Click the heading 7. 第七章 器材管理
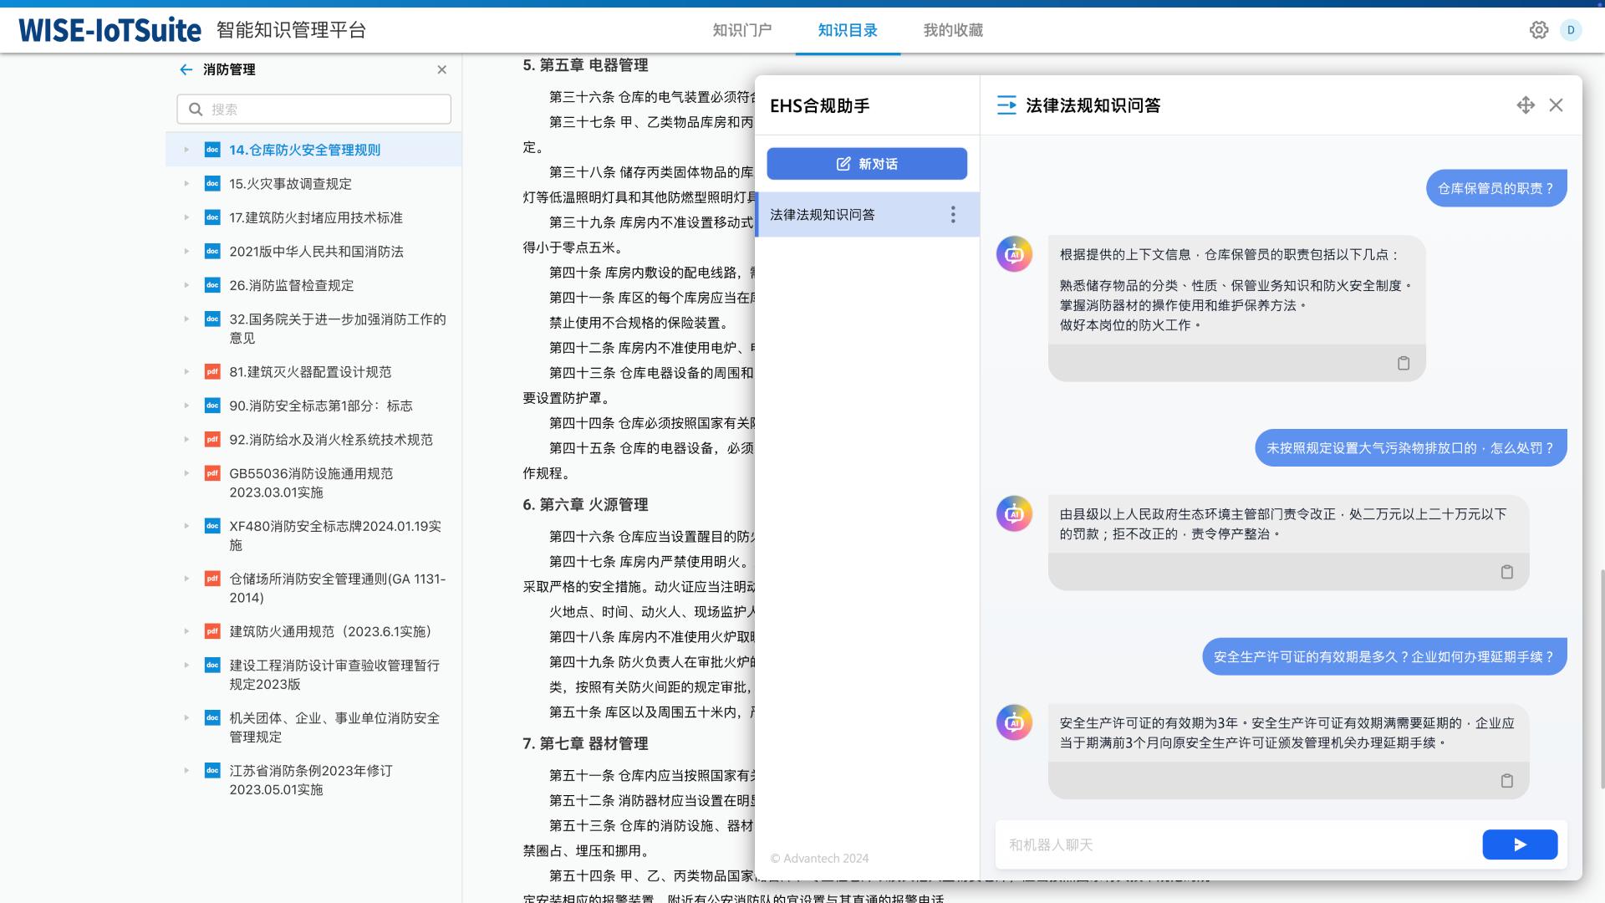Viewport: 1605px width, 903px height. (x=585, y=744)
